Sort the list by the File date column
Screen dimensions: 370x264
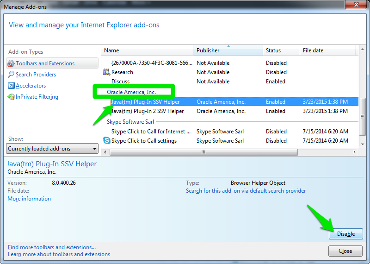tap(327, 50)
